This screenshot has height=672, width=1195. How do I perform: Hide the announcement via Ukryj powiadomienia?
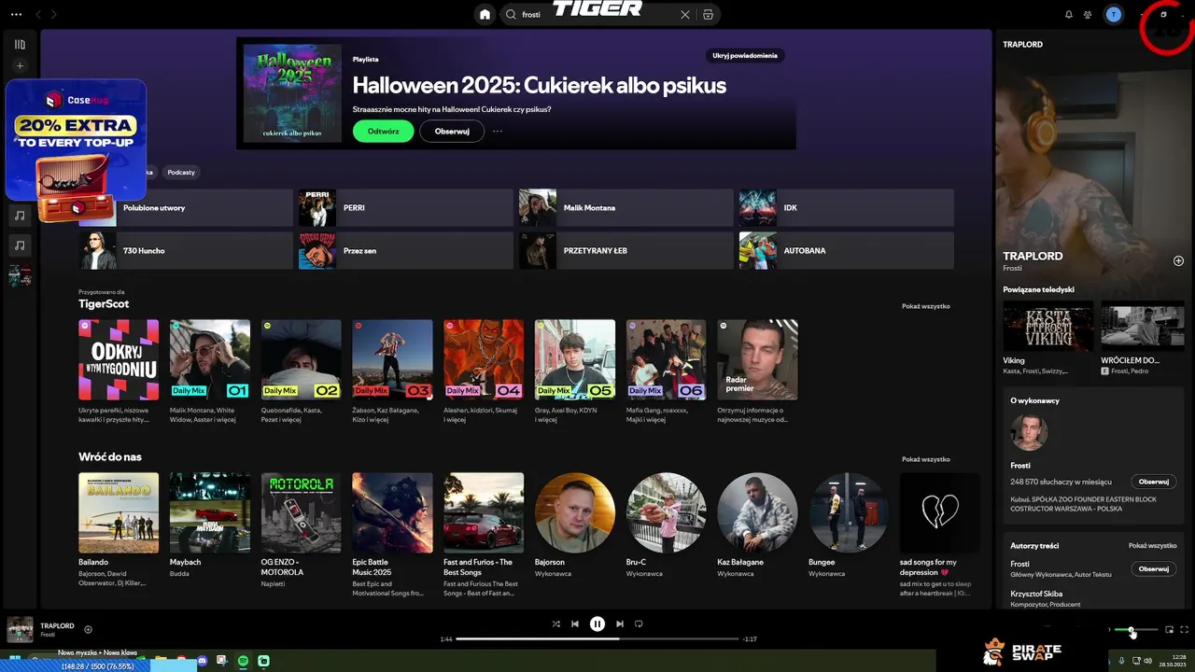pos(744,55)
